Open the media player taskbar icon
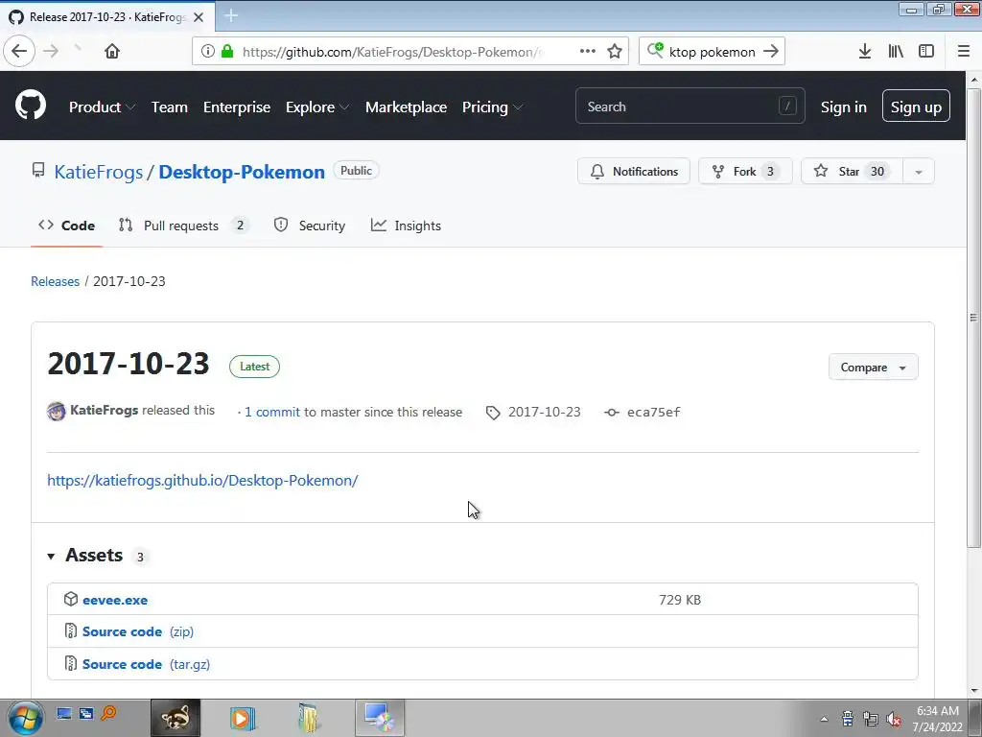 [243, 718]
